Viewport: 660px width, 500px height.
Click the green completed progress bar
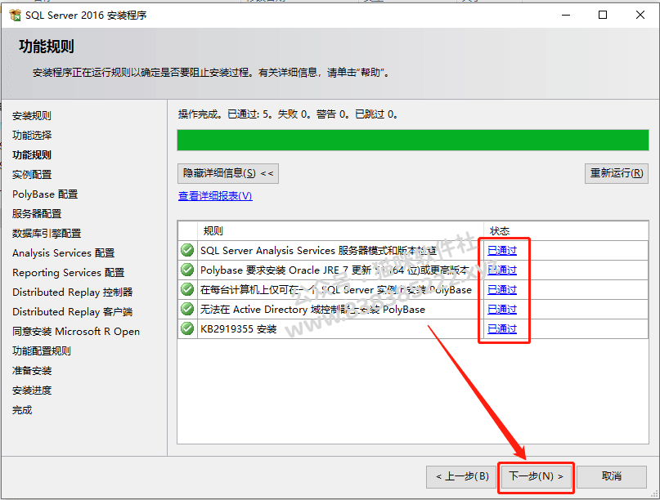click(413, 140)
